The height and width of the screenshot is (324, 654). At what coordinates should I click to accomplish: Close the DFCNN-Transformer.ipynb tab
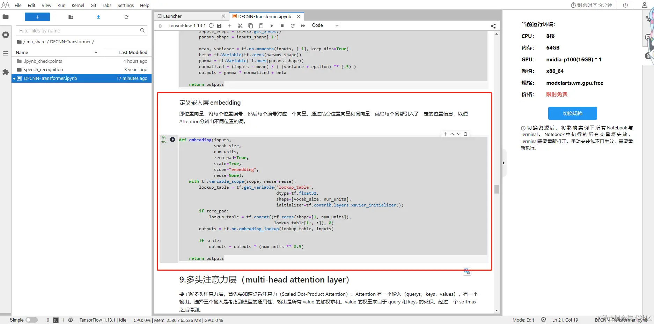point(299,16)
